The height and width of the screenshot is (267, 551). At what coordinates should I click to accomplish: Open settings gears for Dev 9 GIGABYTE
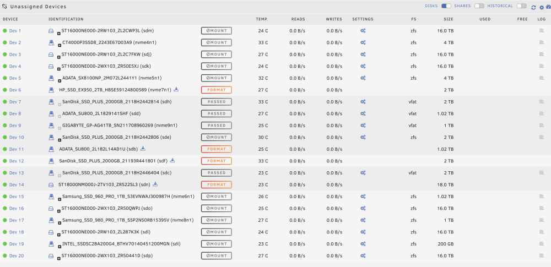tap(363, 126)
